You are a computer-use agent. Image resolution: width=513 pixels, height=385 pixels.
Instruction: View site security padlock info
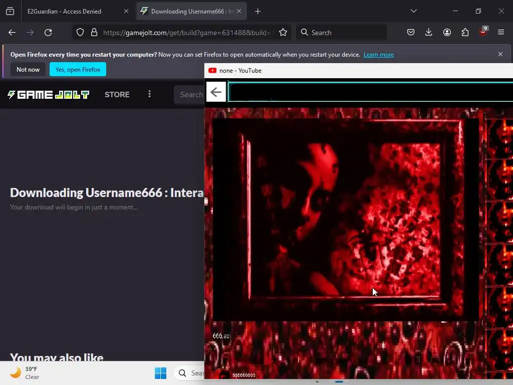94,33
